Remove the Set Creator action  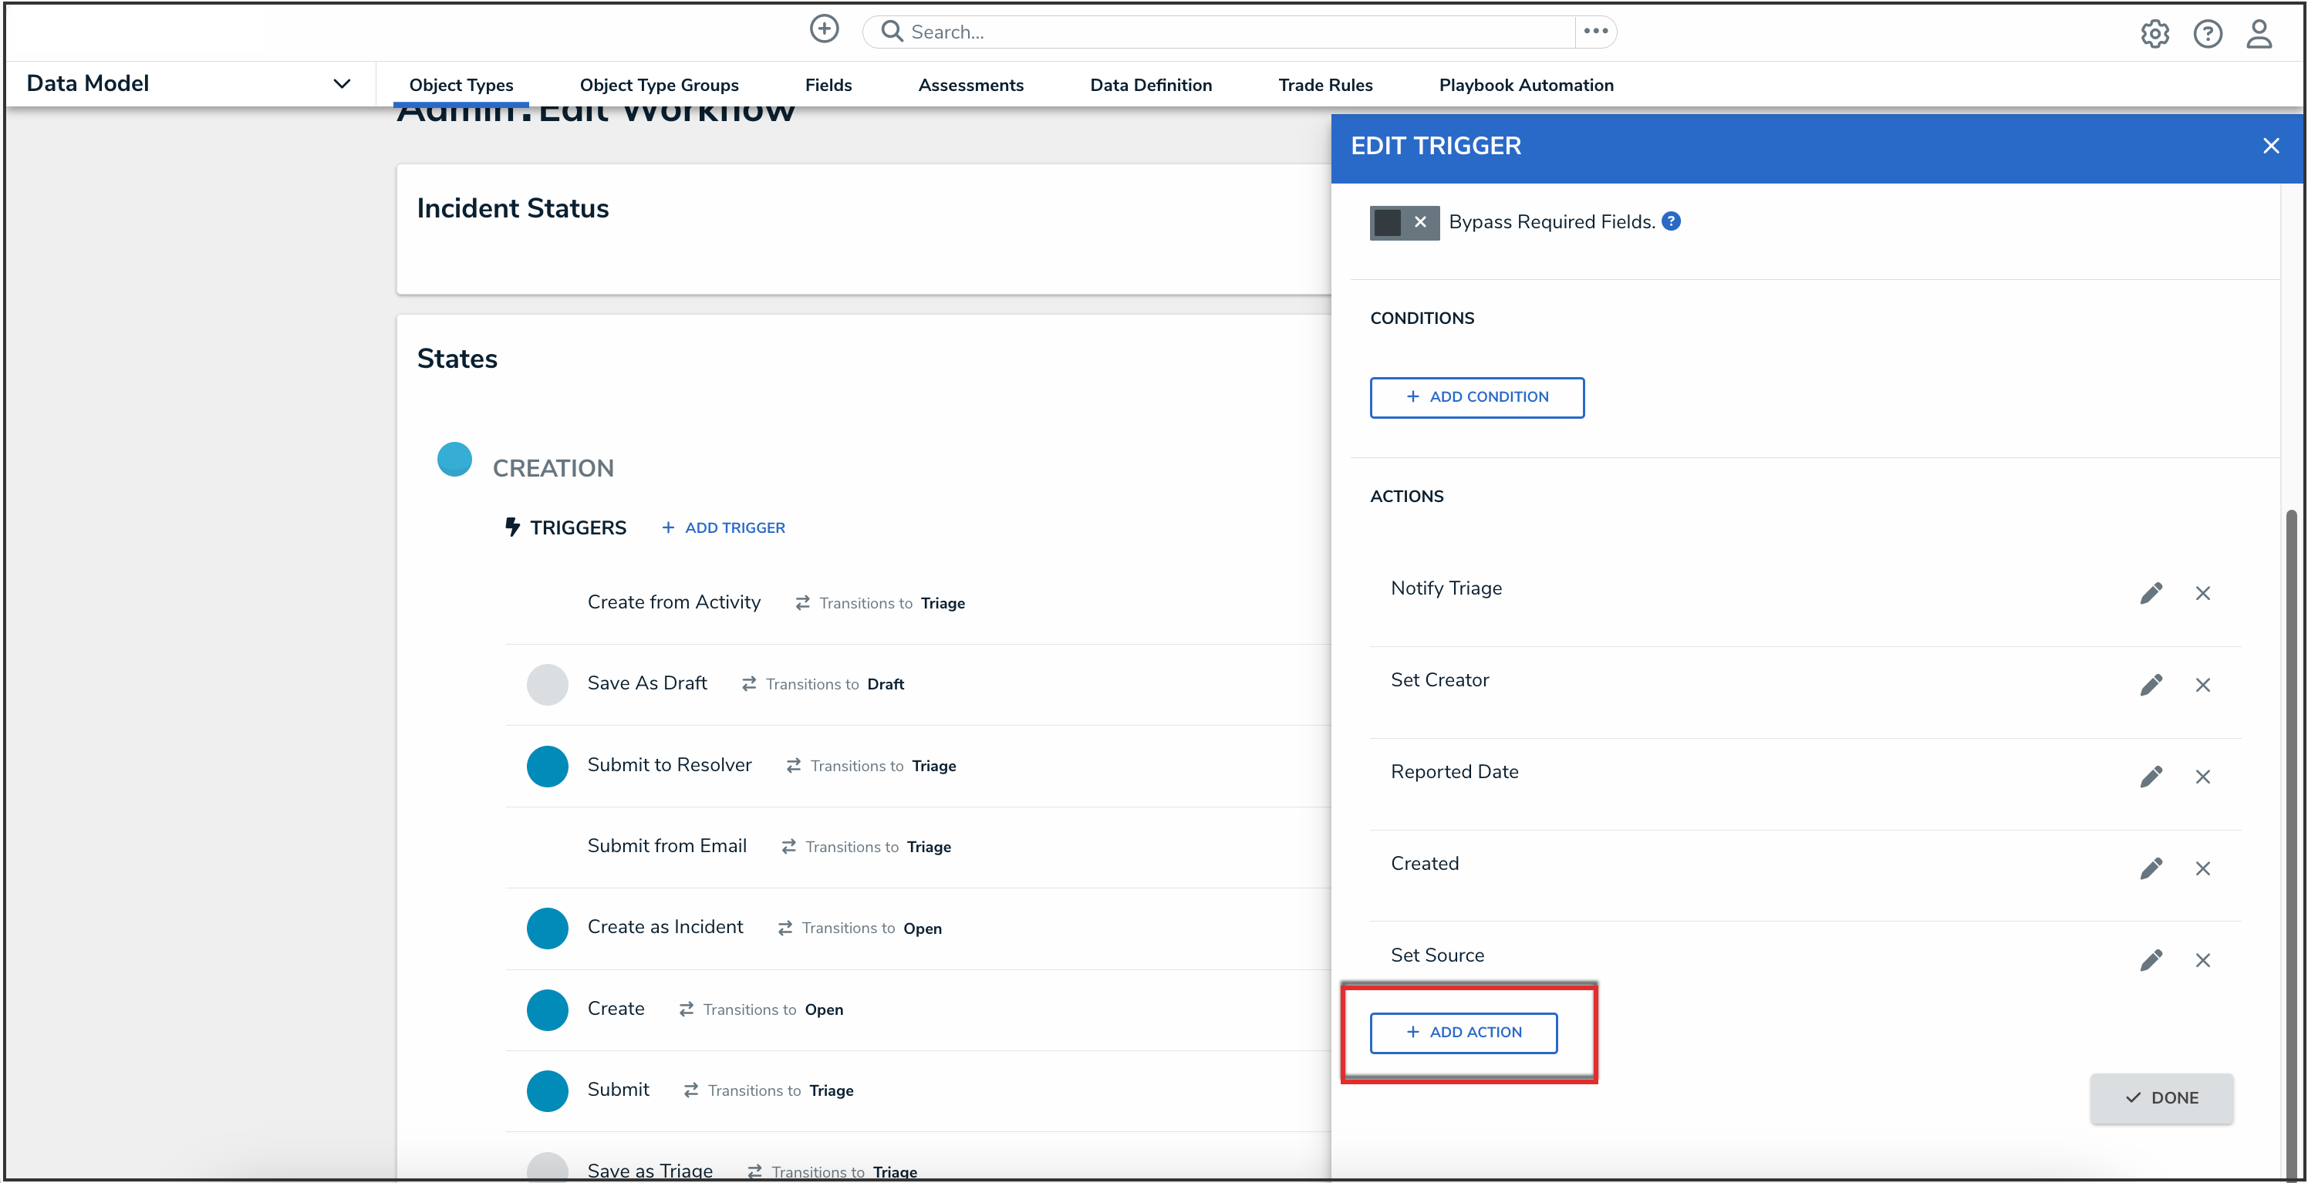click(2203, 685)
